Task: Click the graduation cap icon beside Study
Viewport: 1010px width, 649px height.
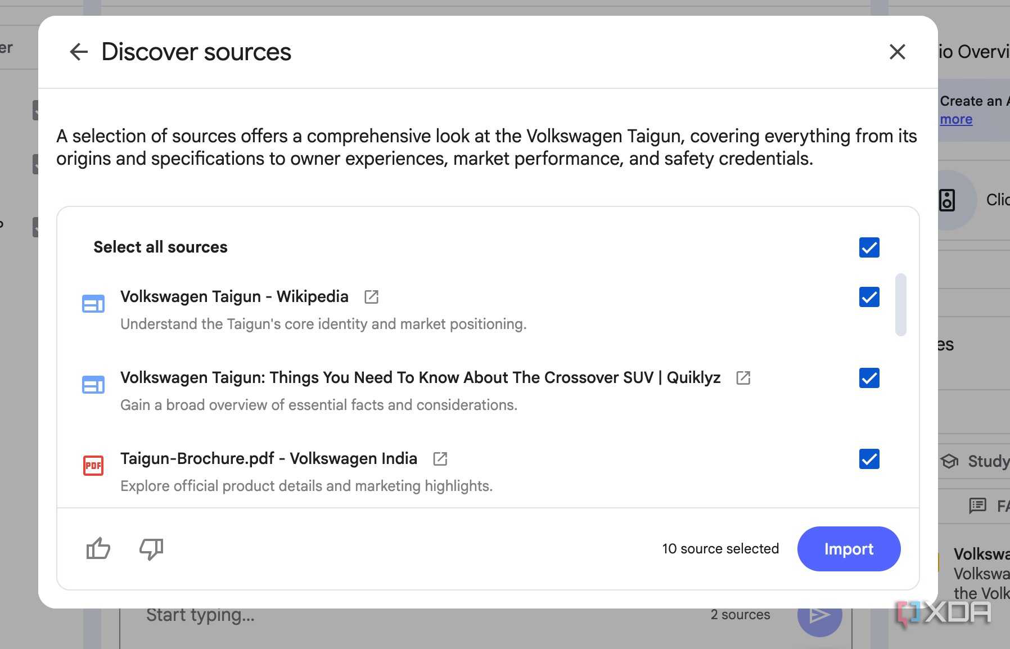Action: point(949,461)
